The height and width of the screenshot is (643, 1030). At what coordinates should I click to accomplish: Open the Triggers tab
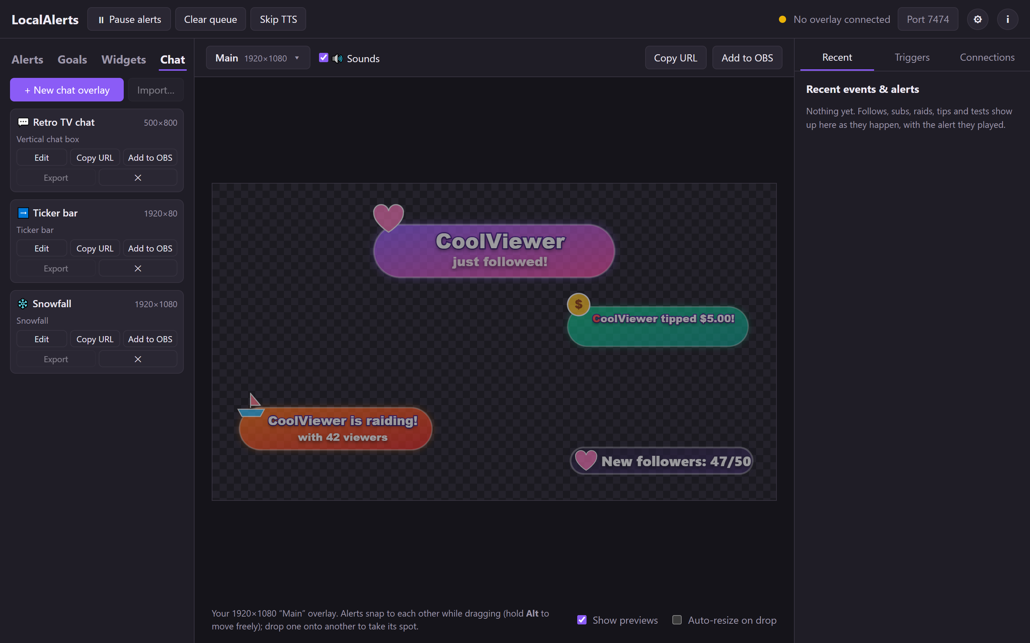click(x=912, y=58)
